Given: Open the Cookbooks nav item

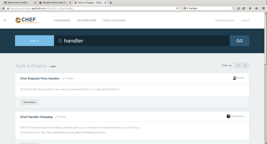Looking at the screenshot, I should 62,21.
